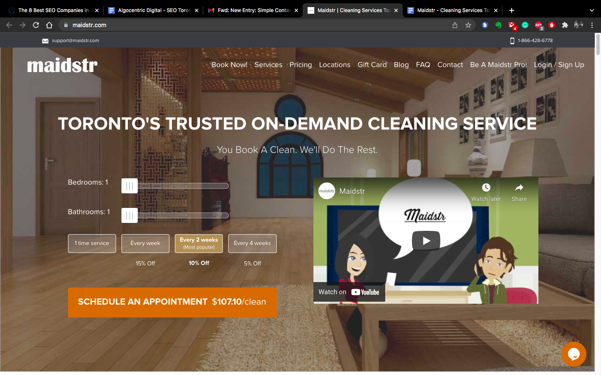This screenshot has width=601, height=375.
Task: Click the Bathrooms slider handle
Action: tap(129, 215)
